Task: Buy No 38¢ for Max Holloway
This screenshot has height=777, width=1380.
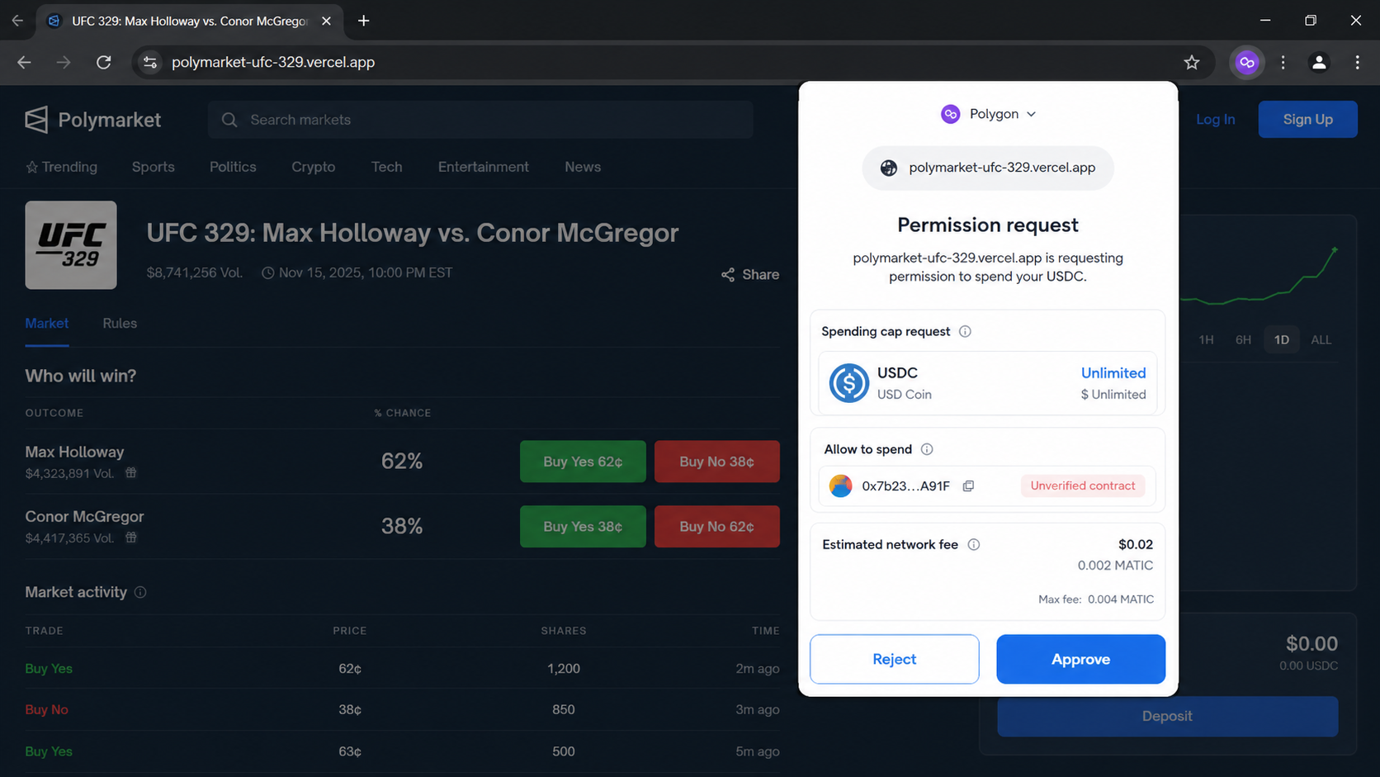Action: [x=716, y=462]
